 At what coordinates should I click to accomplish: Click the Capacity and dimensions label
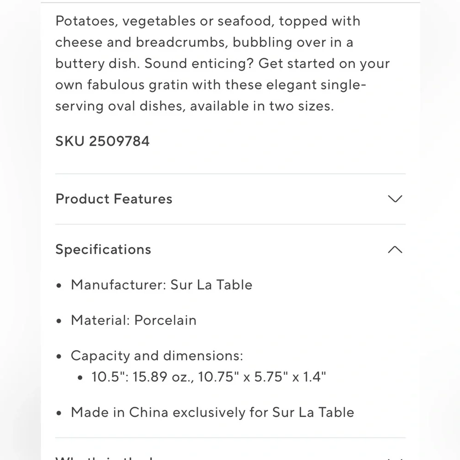click(157, 356)
